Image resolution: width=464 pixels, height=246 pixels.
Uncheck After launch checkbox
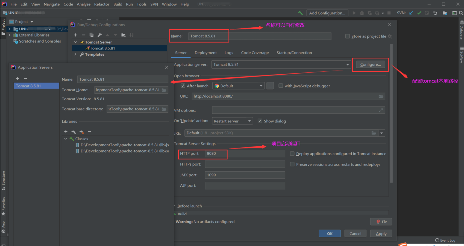coord(183,86)
